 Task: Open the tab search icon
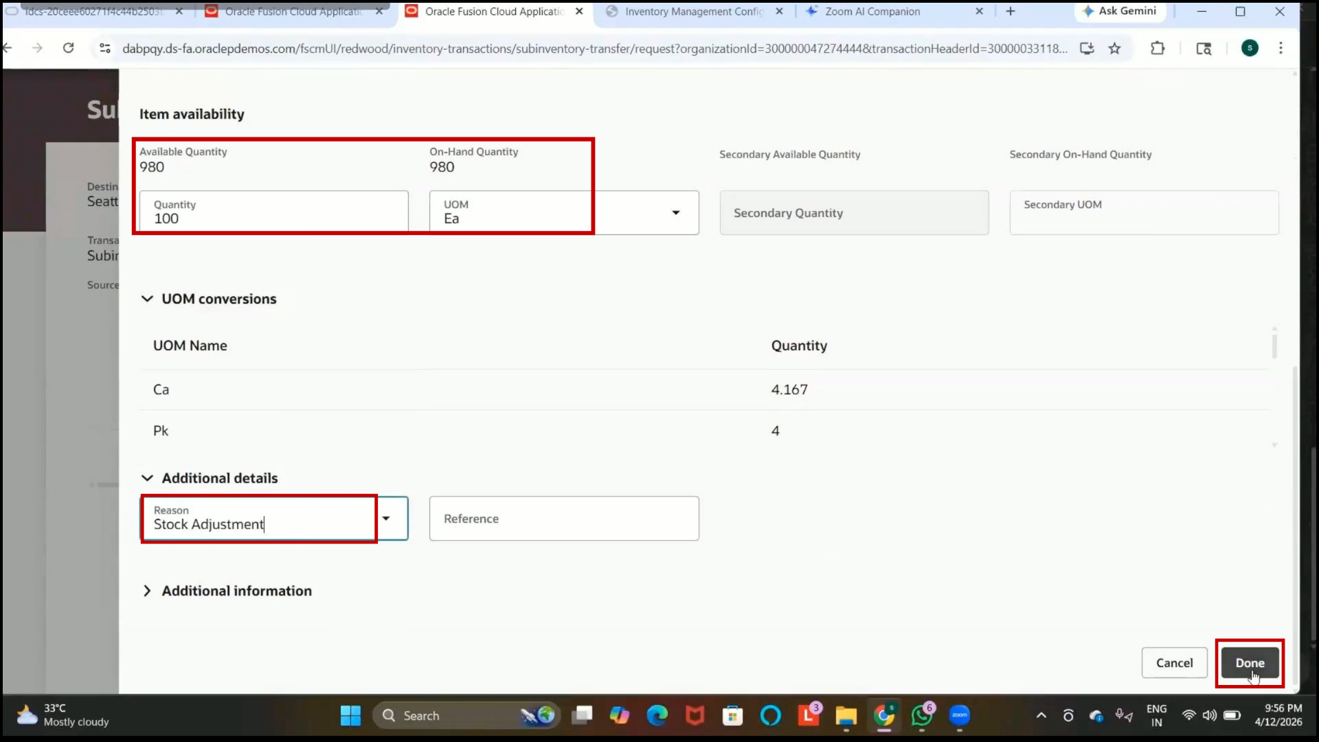pyautogui.click(x=1204, y=48)
